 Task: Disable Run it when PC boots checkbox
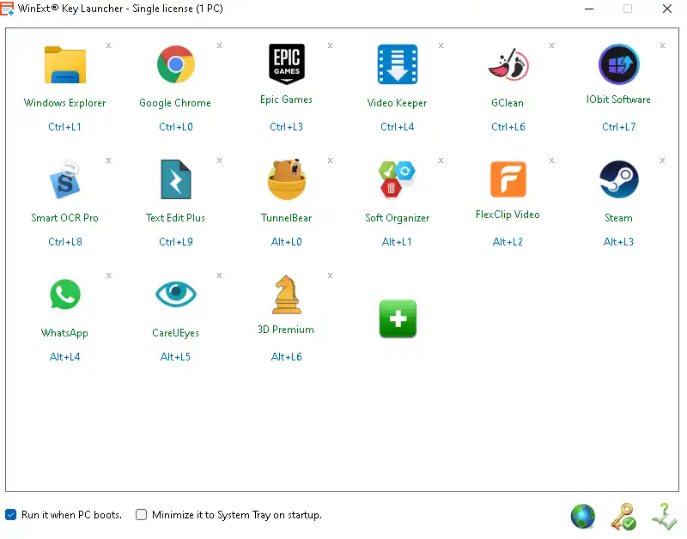11,515
